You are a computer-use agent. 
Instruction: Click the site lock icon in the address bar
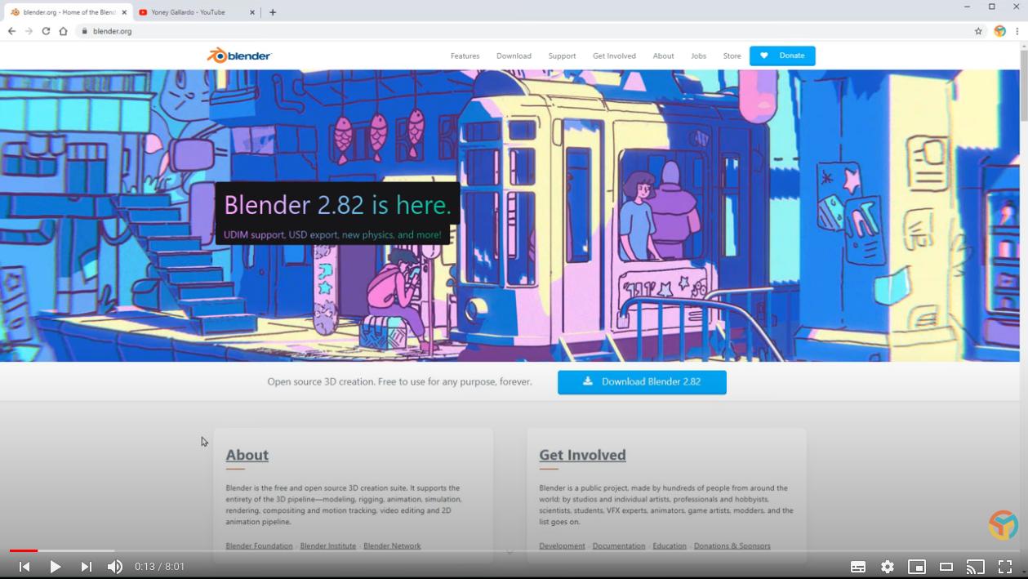click(83, 31)
